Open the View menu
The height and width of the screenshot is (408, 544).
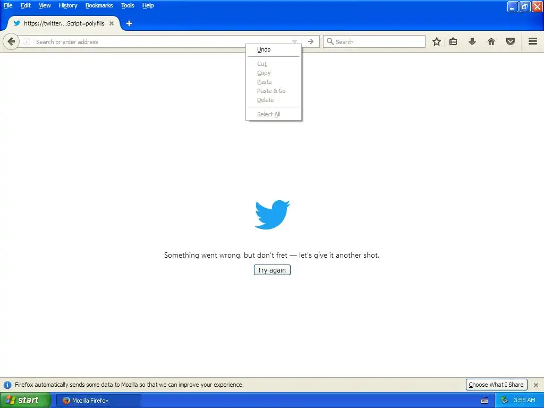coord(45,5)
